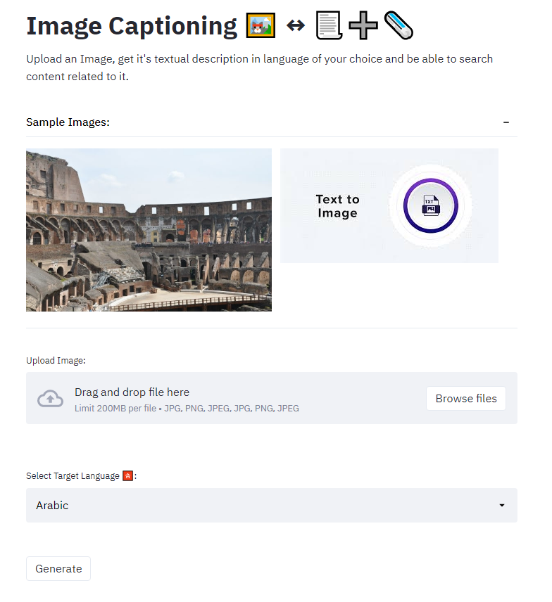Image resolution: width=552 pixels, height=602 pixels.
Task: Click the Upload Image: label
Action: point(56,361)
